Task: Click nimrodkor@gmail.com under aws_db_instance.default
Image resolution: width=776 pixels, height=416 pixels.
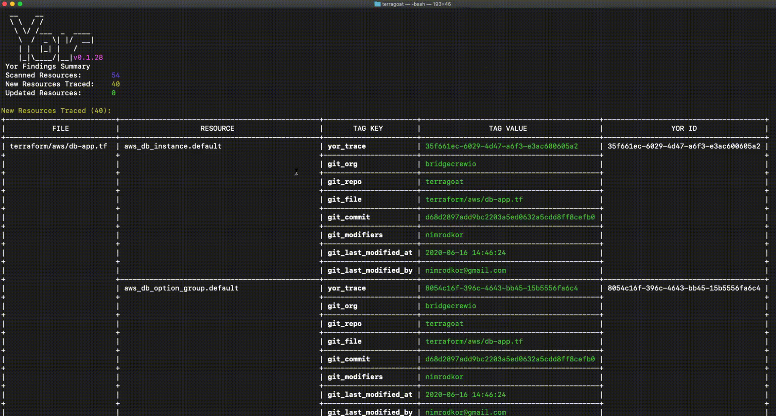Action: point(465,271)
